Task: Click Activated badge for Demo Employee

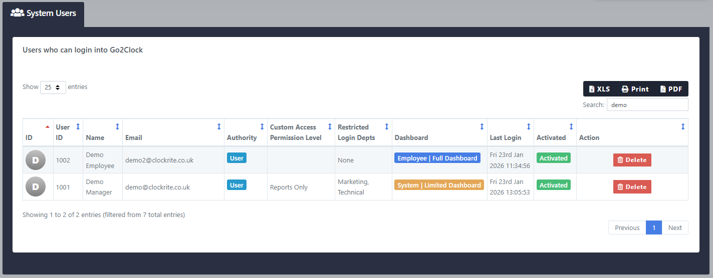Action: [x=554, y=158]
